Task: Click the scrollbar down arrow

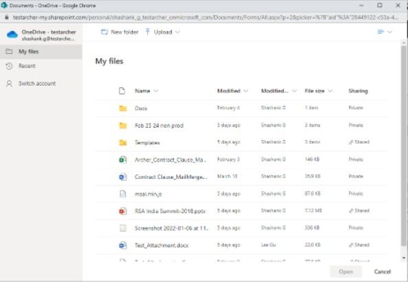Action: [x=404, y=258]
